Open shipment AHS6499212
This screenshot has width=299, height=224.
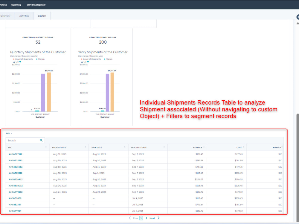pos(16,192)
